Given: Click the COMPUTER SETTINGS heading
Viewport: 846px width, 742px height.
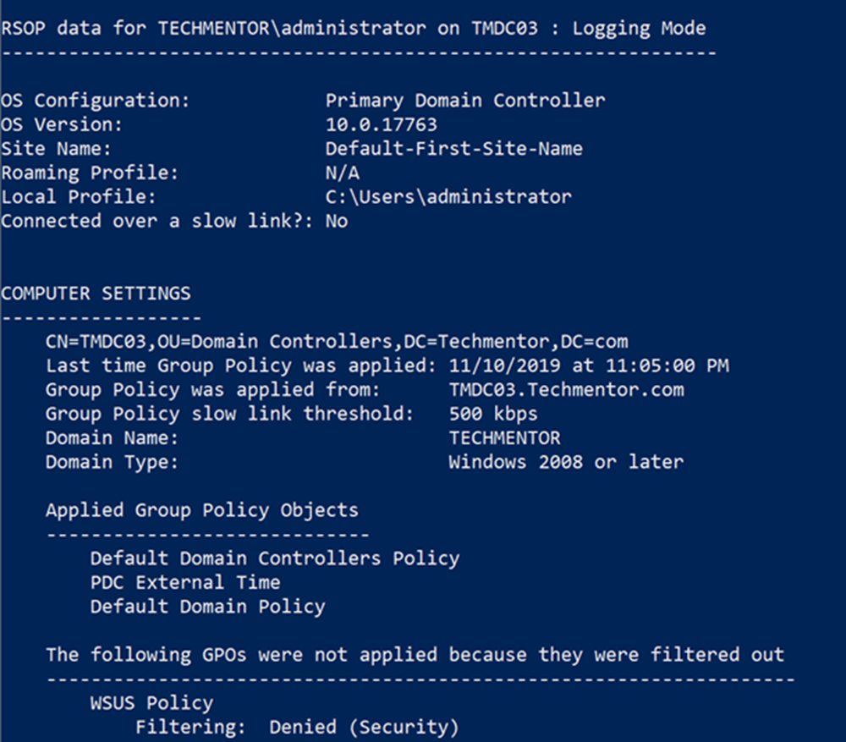Looking at the screenshot, I should tap(96, 294).
